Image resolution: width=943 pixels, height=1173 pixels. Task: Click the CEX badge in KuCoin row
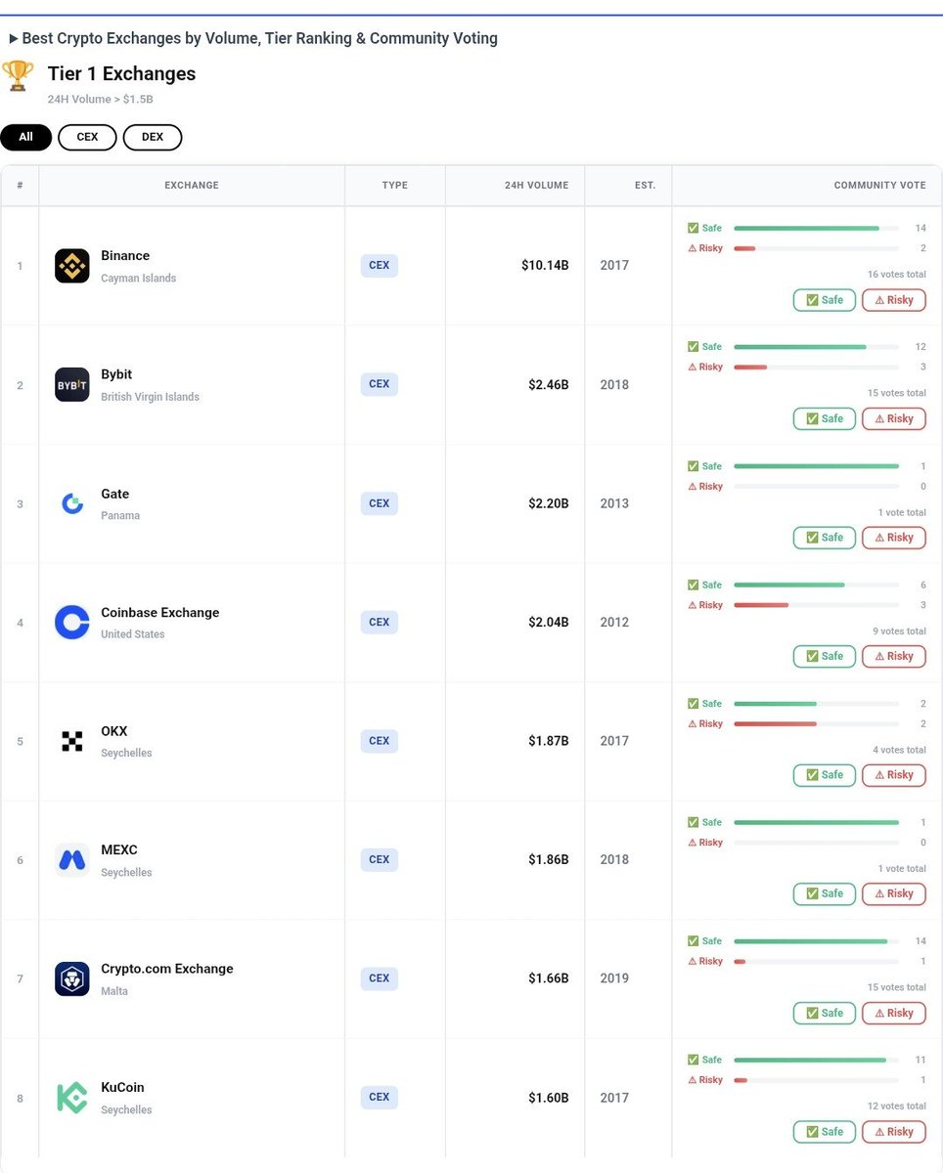[x=379, y=1097]
